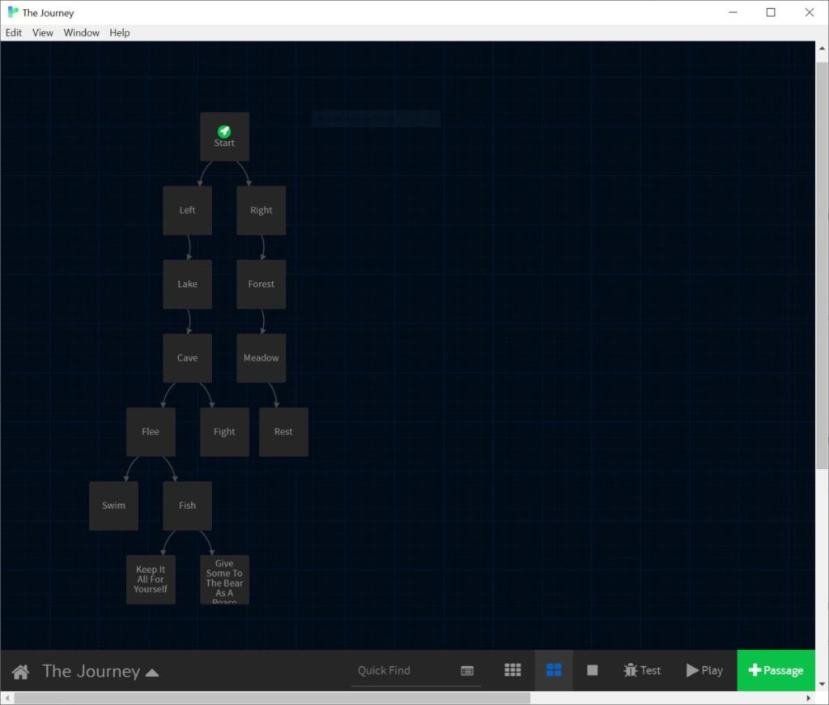Click the Quick Find search field
The image size is (829, 705).
pos(405,670)
